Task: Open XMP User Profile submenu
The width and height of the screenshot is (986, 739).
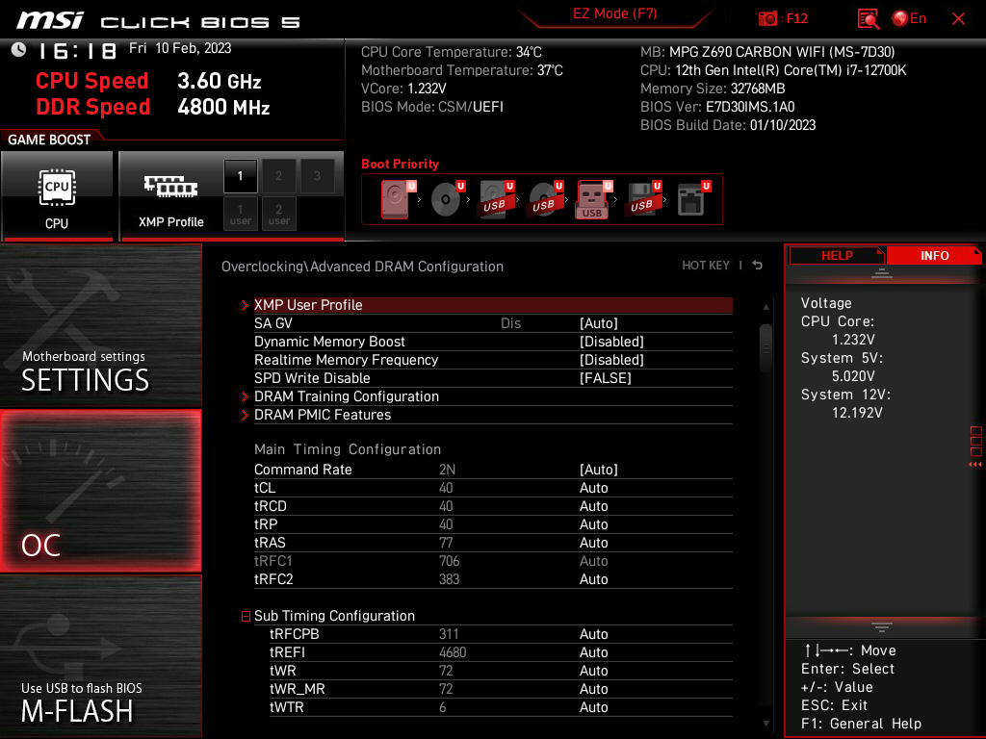Action: tap(493, 305)
